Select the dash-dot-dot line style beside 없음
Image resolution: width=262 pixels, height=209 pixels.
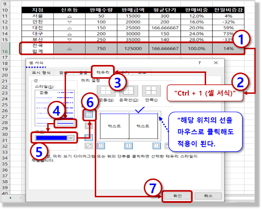65,93
